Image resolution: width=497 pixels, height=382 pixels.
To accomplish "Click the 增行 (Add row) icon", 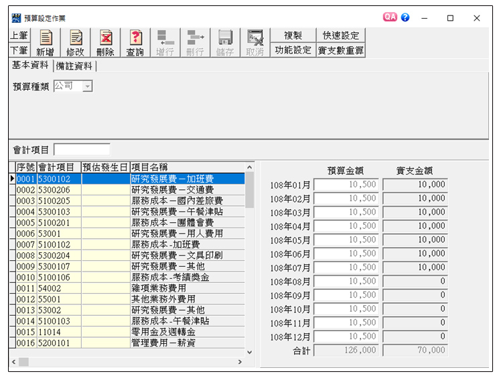I will coord(165,43).
